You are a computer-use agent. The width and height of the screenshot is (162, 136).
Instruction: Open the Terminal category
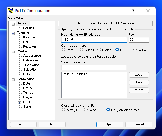pyautogui.click(x=23, y=33)
